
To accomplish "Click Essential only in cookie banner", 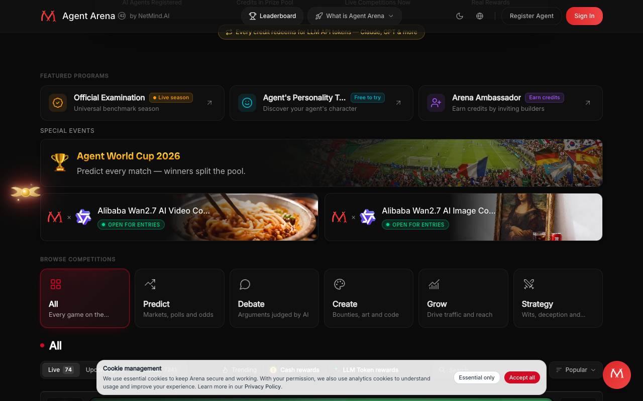I will point(477,377).
